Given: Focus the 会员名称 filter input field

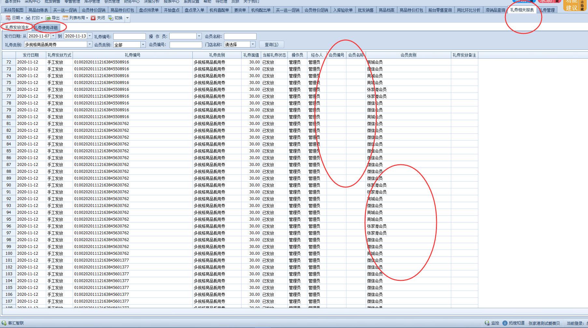Looking at the screenshot, I should (x=240, y=36).
